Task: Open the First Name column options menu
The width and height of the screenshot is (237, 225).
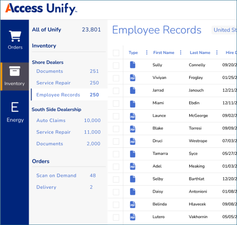Action: click(x=181, y=52)
